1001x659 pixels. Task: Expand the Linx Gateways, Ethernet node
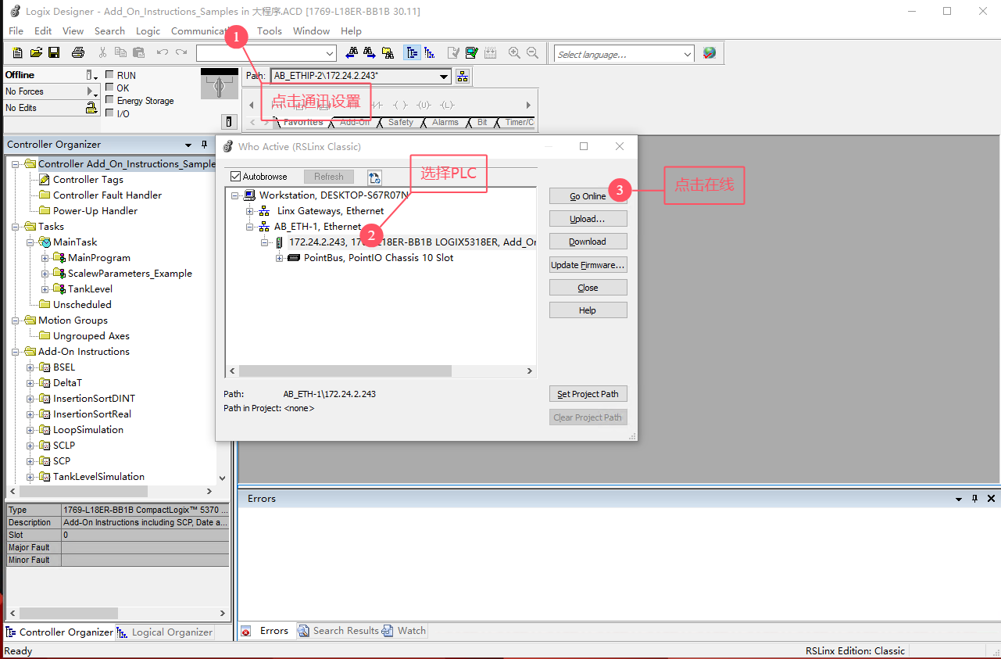pos(250,211)
